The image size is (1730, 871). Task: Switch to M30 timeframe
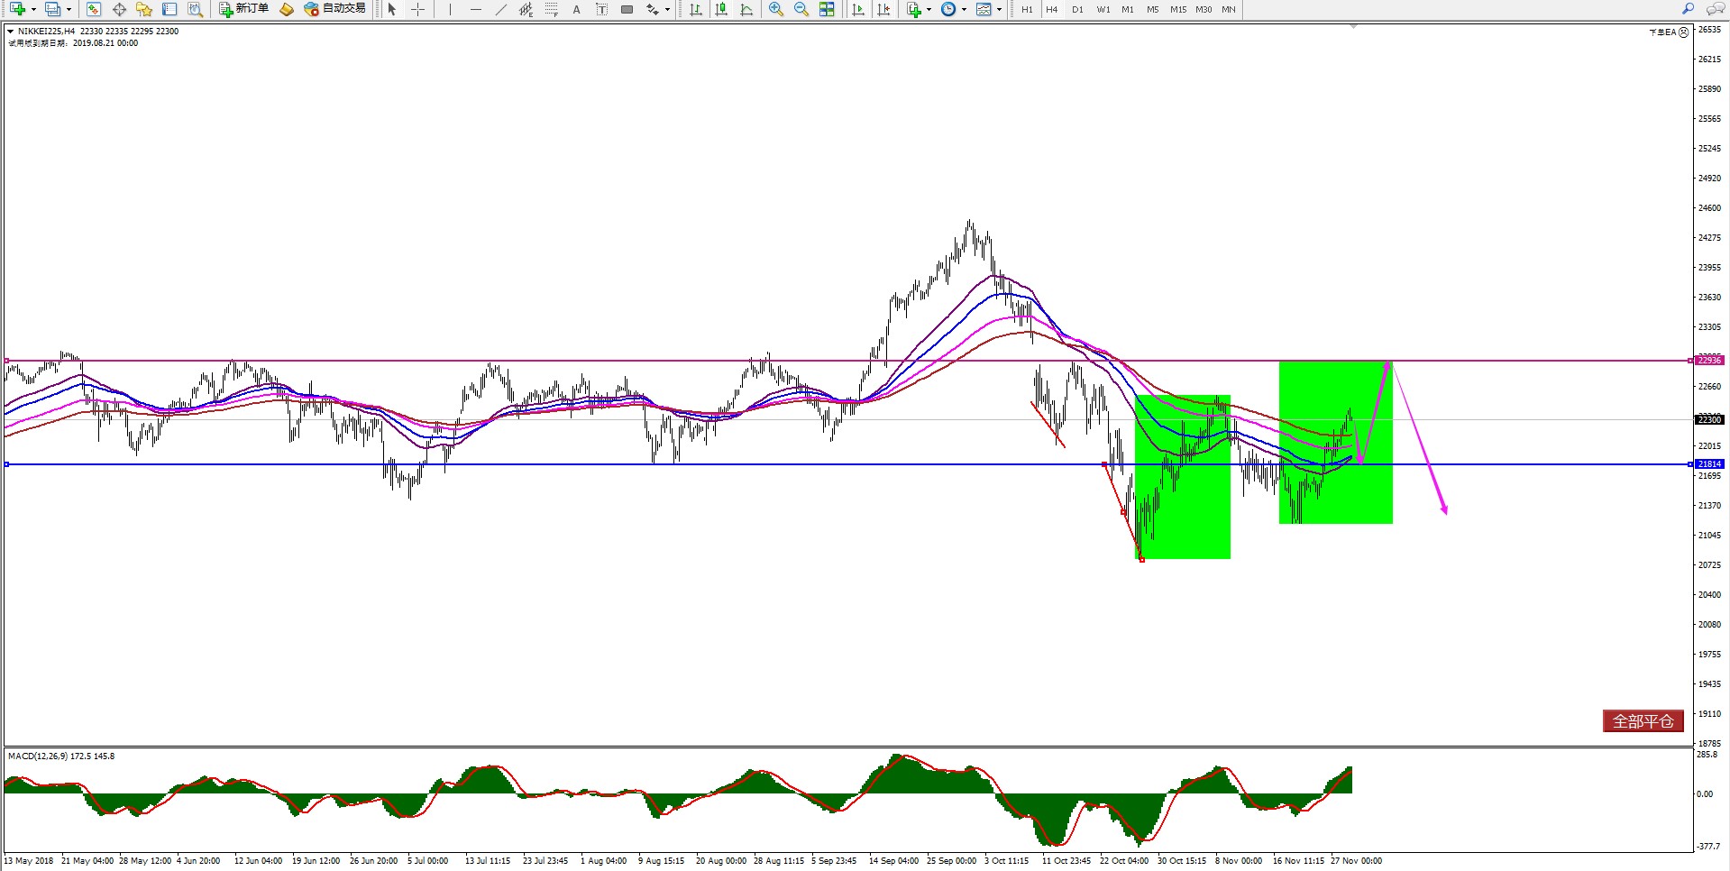pyautogui.click(x=1204, y=9)
